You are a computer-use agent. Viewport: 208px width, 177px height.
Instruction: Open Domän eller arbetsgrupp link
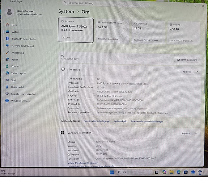click(97, 121)
